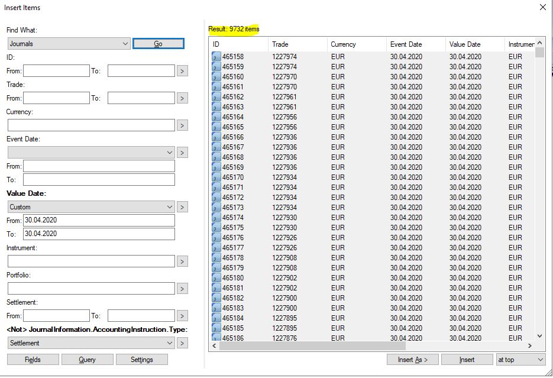Select the row with ID 465175
The height and width of the screenshot is (378, 553).
tap(373, 227)
